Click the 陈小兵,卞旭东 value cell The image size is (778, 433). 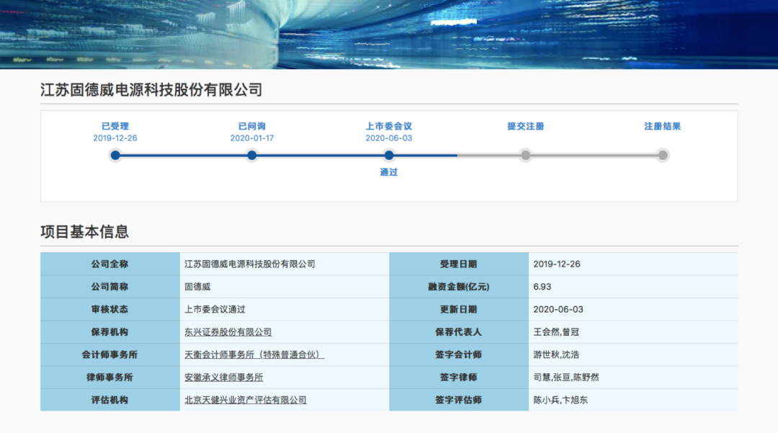tap(634, 400)
